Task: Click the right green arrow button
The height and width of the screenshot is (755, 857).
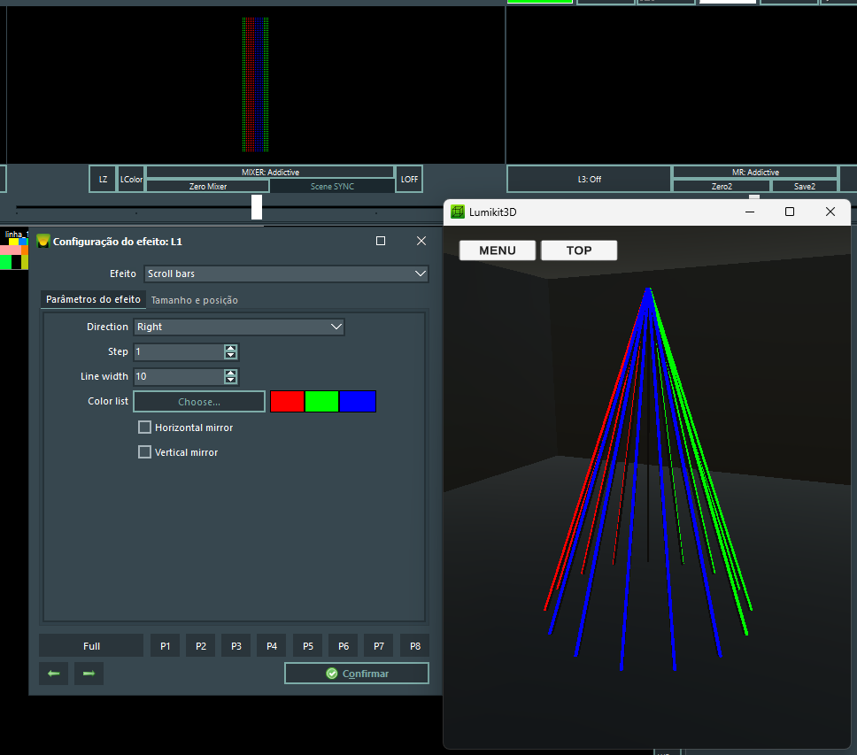Action: pos(89,674)
